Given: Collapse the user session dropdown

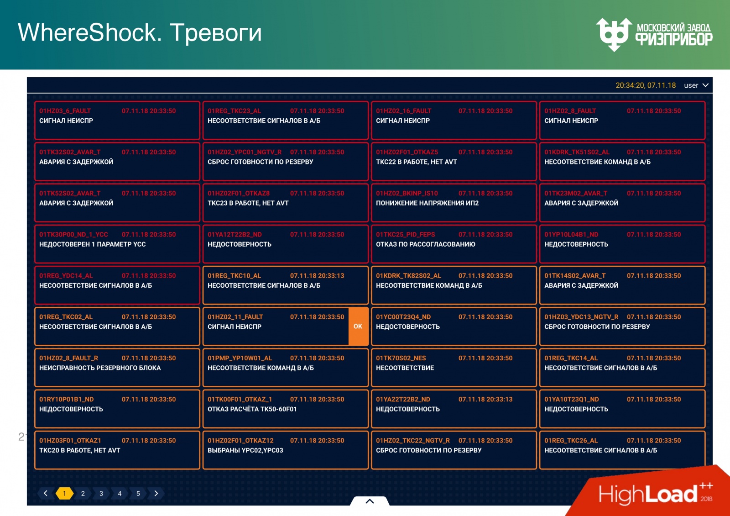Looking at the screenshot, I should tap(706, 85).
